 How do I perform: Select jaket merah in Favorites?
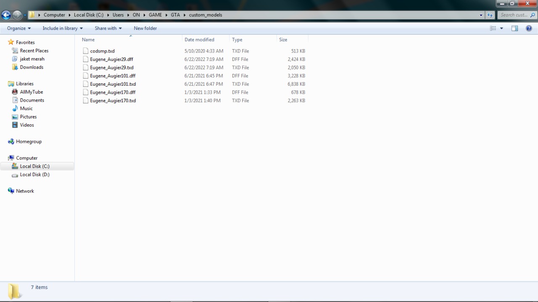click(x=32, y=59)
